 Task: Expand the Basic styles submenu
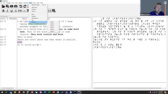(38, 14)
